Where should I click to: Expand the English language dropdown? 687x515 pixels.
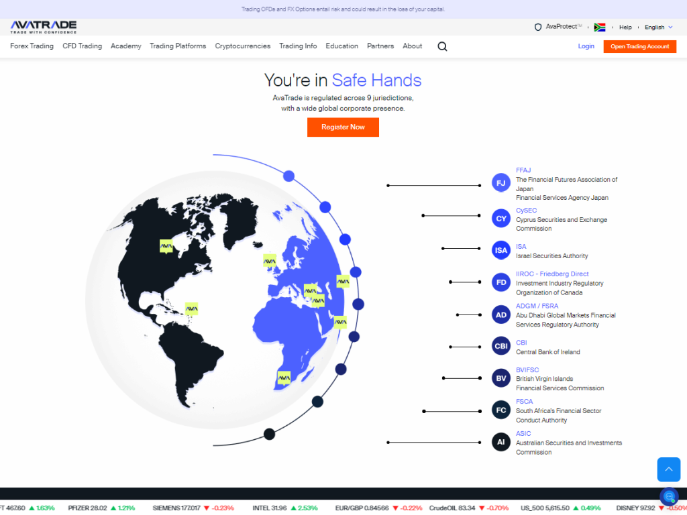pyautogui.click(x=655, y=27)
